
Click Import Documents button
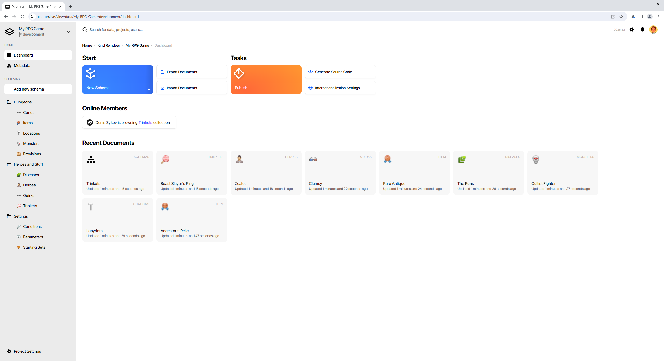[x=192, y=88]
